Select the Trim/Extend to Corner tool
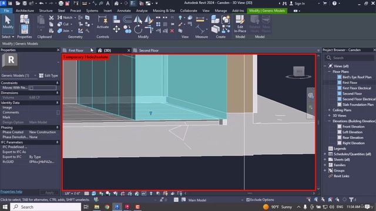This screenshot has width=376, height=211. tap(149, 29)
